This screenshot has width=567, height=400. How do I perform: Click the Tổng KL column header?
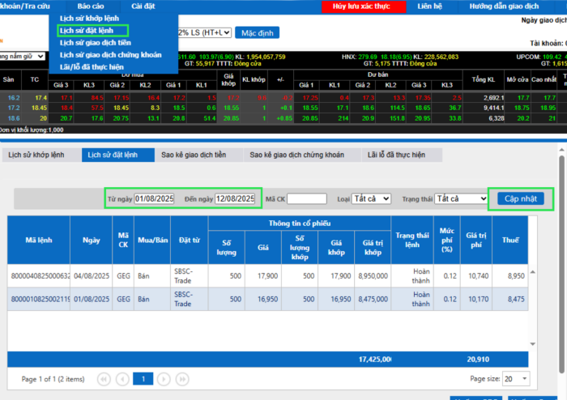[x=483, y=79]
